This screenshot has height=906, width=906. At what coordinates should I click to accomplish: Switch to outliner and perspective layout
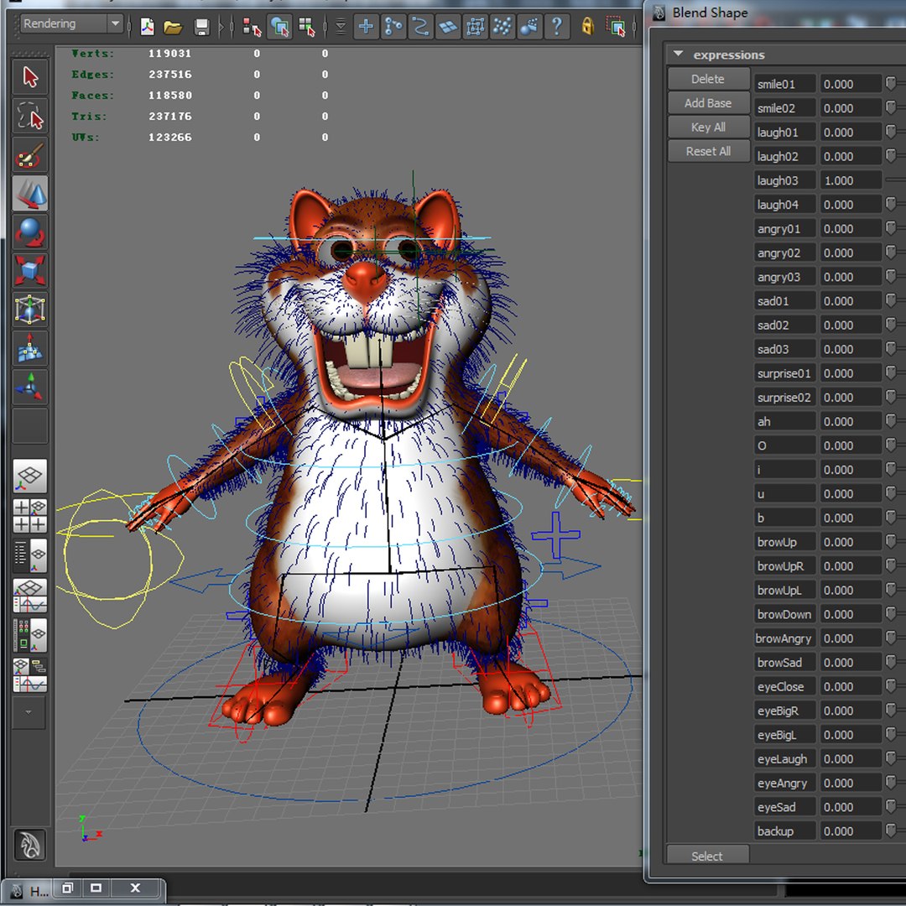[30, 555]
